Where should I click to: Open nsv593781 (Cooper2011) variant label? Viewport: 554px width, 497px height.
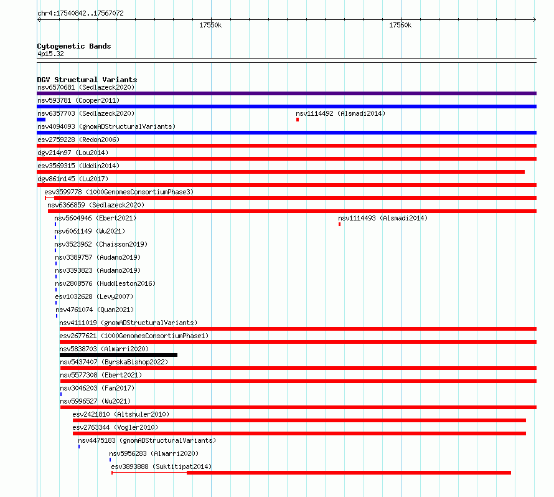click(78, 100)
